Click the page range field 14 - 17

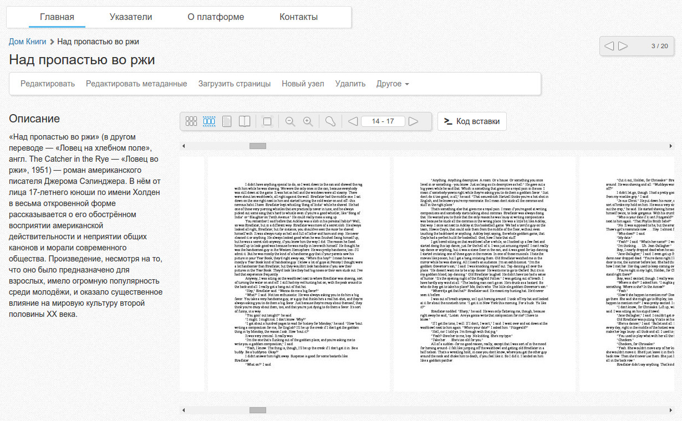(x=383, y=121)
